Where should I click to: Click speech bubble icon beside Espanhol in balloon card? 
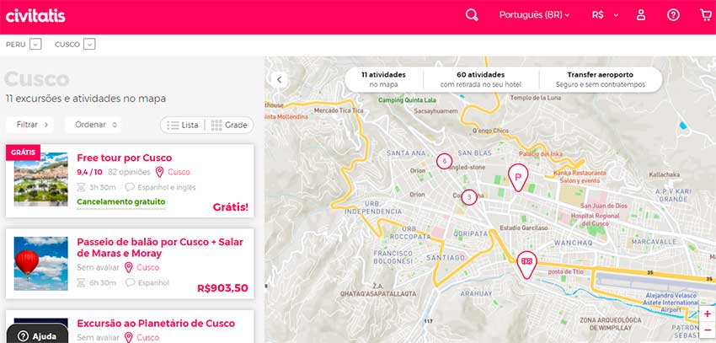point(130,282)
